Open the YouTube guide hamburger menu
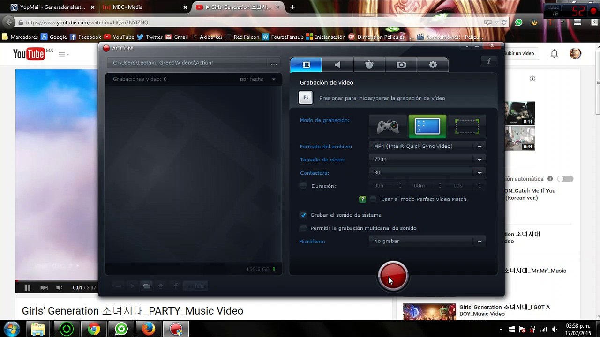 click(62, 54)
